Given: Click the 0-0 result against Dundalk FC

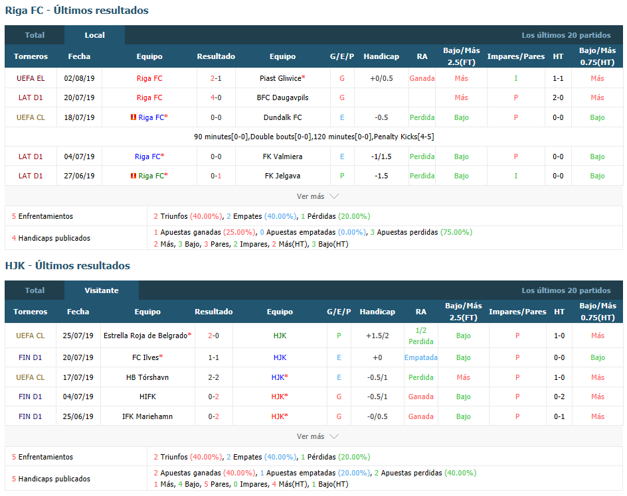Looking at the screenshot, I should 216,117.
